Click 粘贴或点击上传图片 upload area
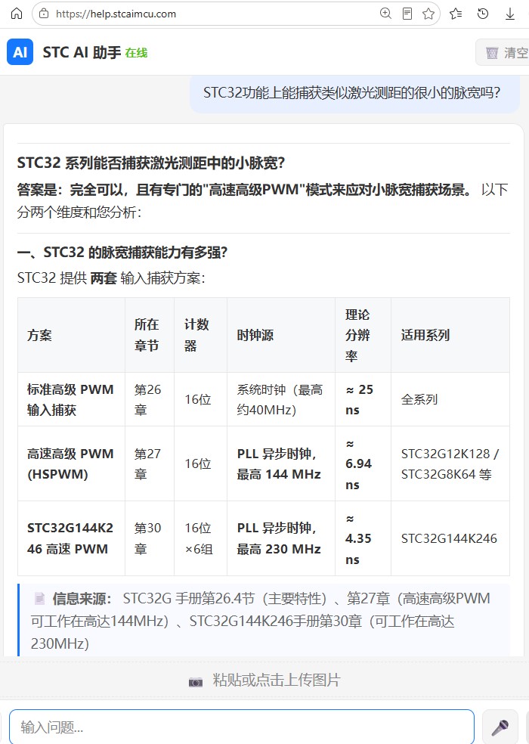 [x=264, y=680]
